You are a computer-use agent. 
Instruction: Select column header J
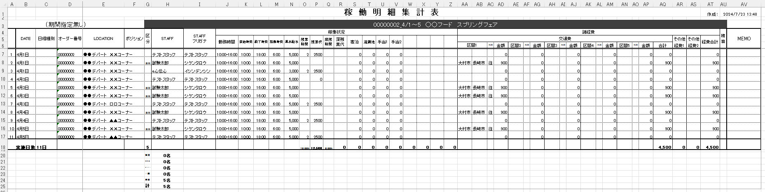(x=227, y=5)
